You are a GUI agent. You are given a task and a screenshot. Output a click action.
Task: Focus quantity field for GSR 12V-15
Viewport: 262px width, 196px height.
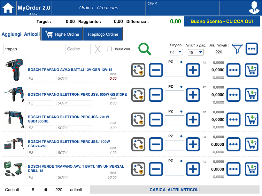click(174, 71)
